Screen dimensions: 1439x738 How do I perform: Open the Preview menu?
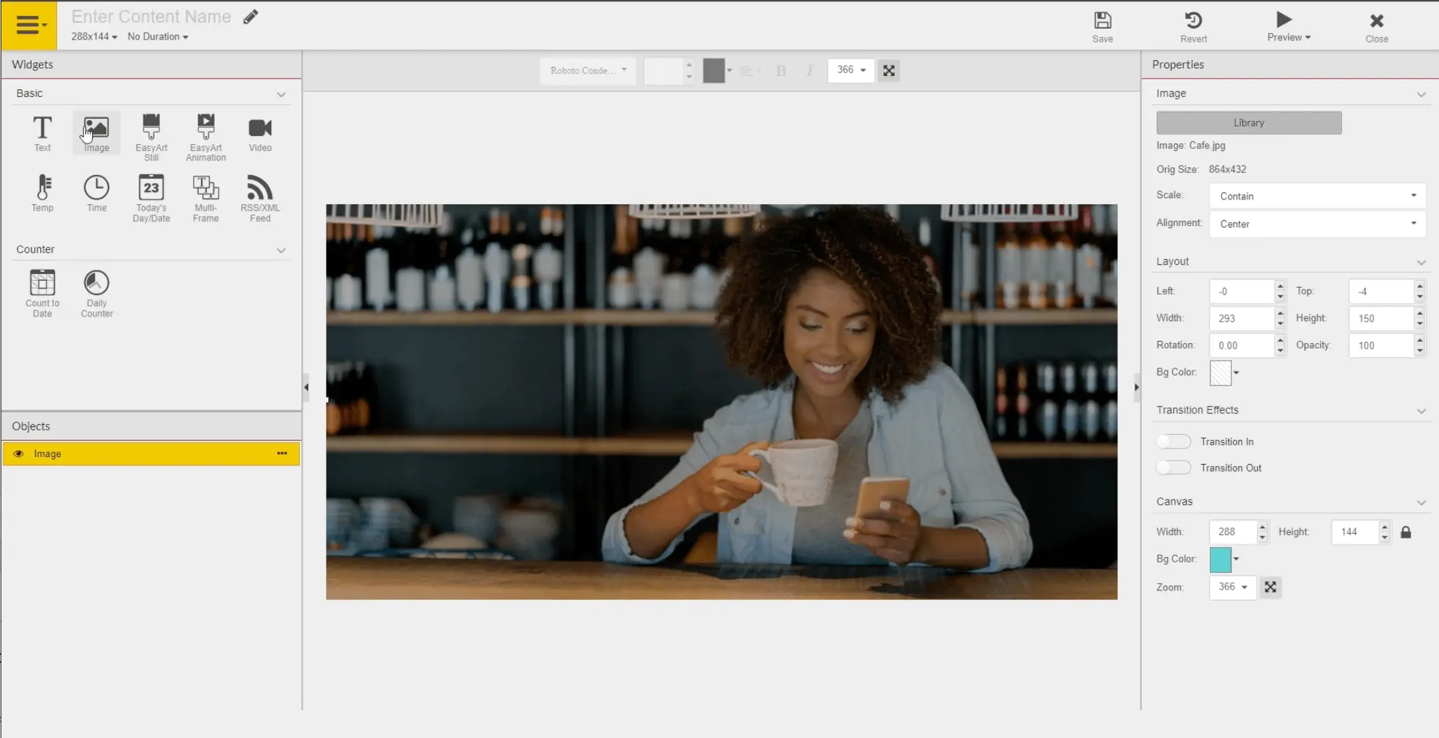1288,27
